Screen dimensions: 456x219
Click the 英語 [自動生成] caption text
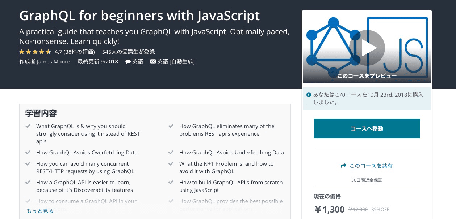[176, 62]
